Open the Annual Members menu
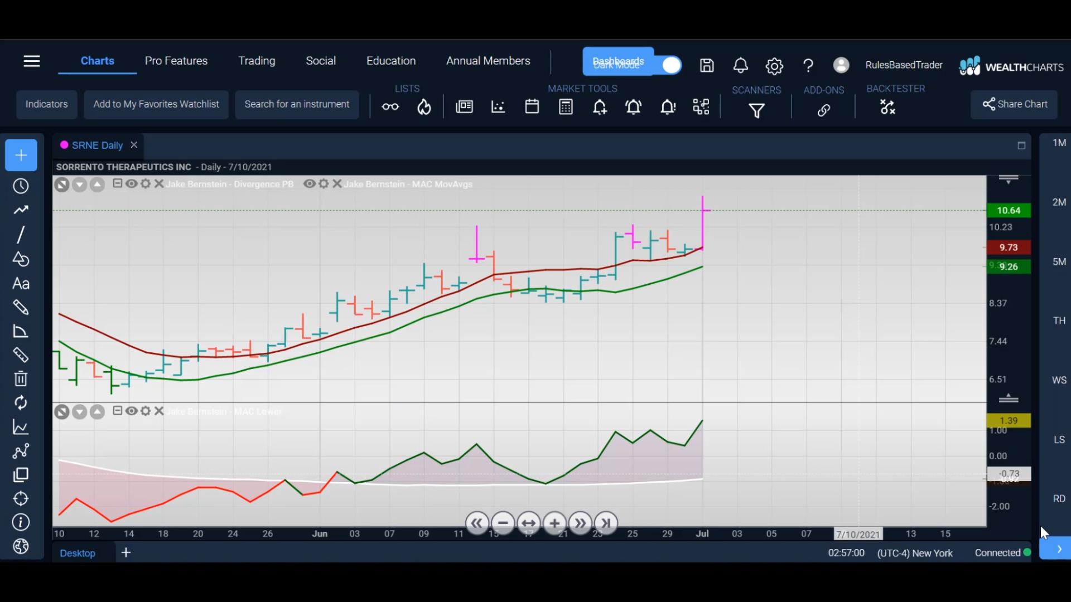 488,61
